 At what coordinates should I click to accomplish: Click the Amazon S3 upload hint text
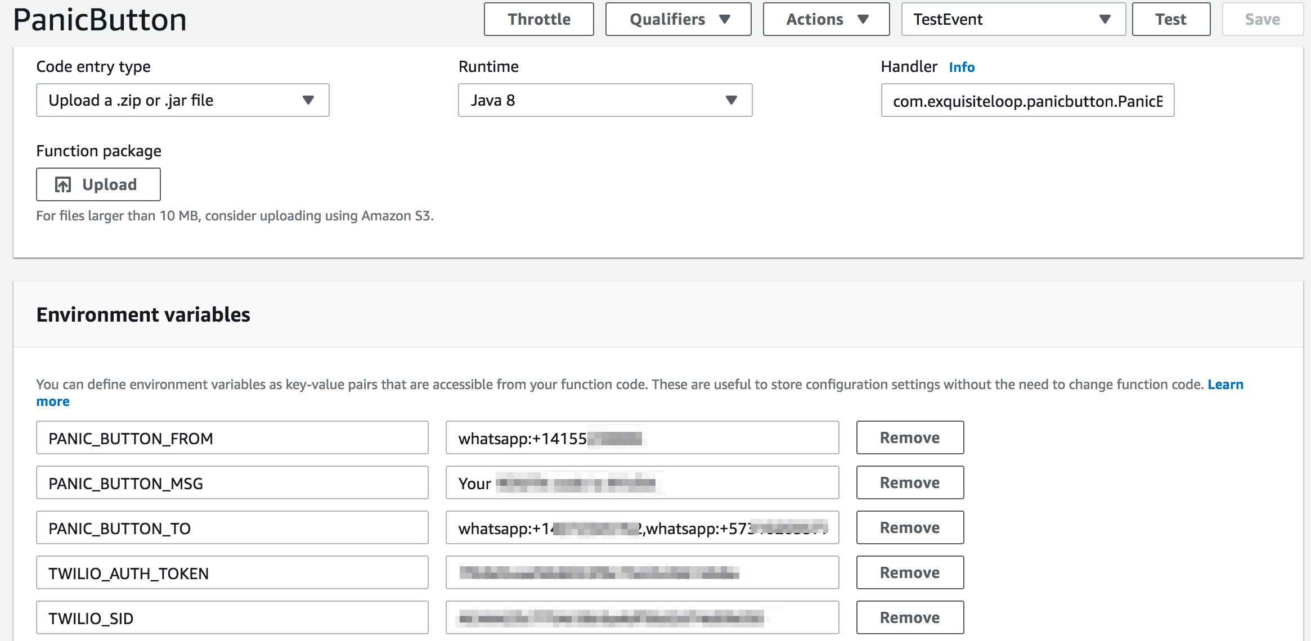235,216
